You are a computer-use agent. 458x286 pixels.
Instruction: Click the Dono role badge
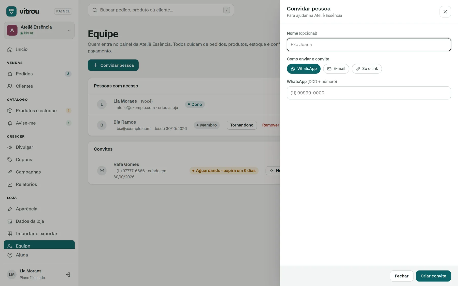195,104
